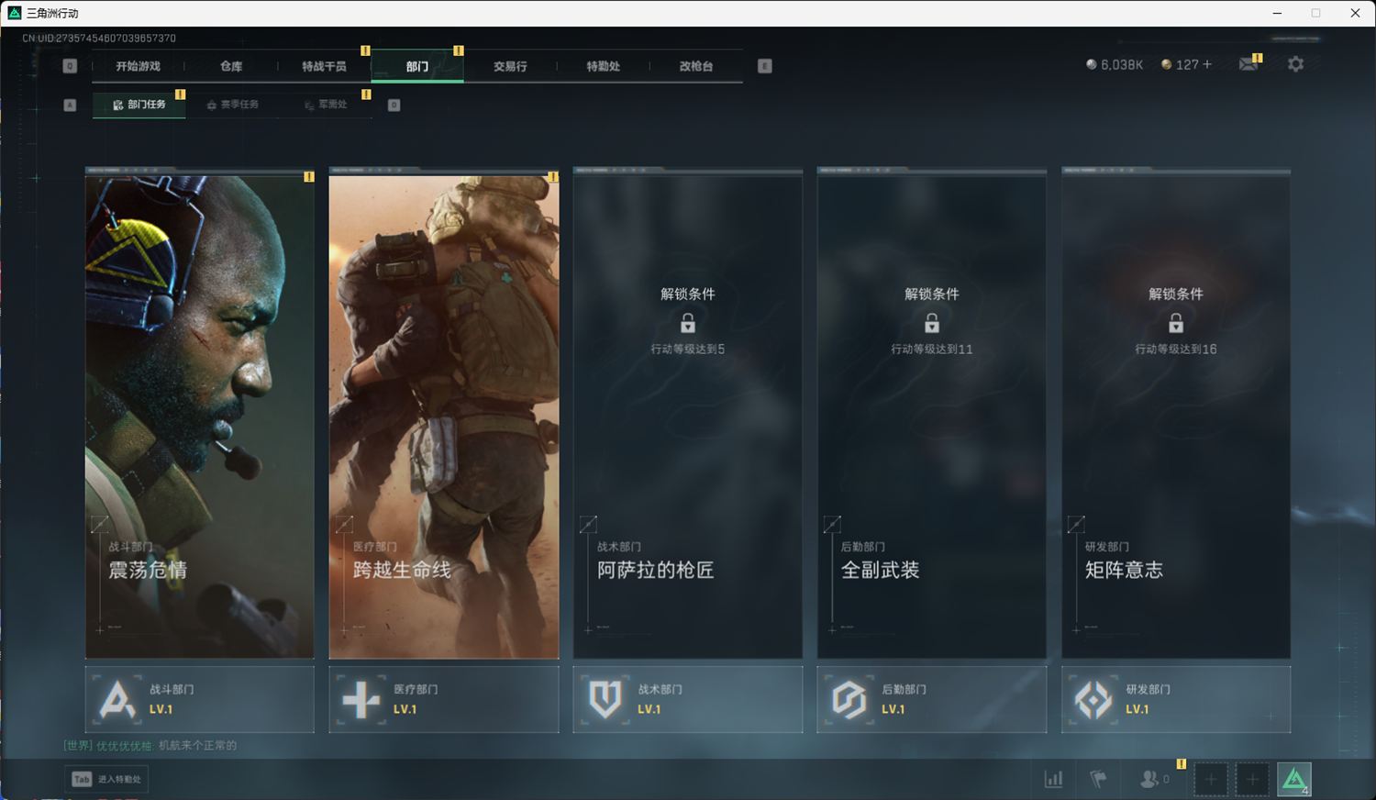Screen dimensions: 1376x800
Task: Click the 后勤部门 logistics department emblem
Action: 849,700
